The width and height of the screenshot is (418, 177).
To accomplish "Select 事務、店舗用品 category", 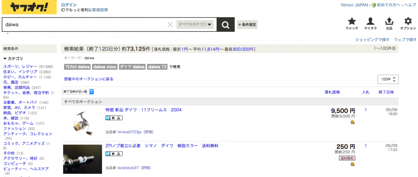I will pos(17,87).
